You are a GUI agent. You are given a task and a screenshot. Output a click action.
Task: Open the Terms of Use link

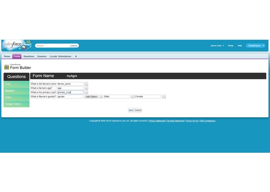click(192, 121)
